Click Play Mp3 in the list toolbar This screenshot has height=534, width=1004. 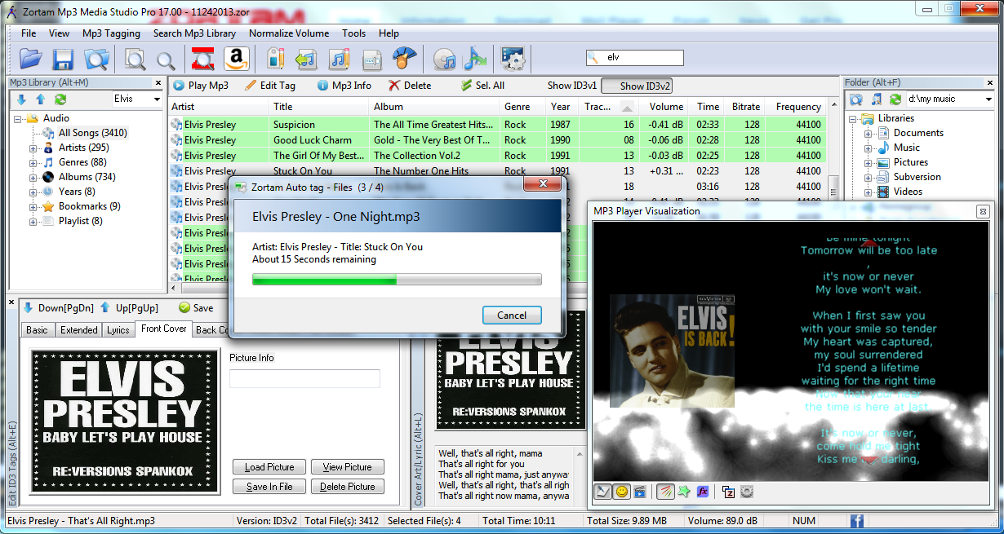point(201,86)
